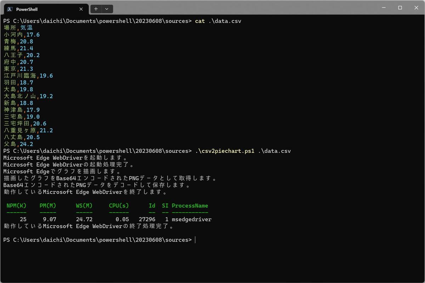The height and width of the screenshot is (283, 425).
Task: Click the row '神津島,17.9'
Action: [x=22, y=110]
